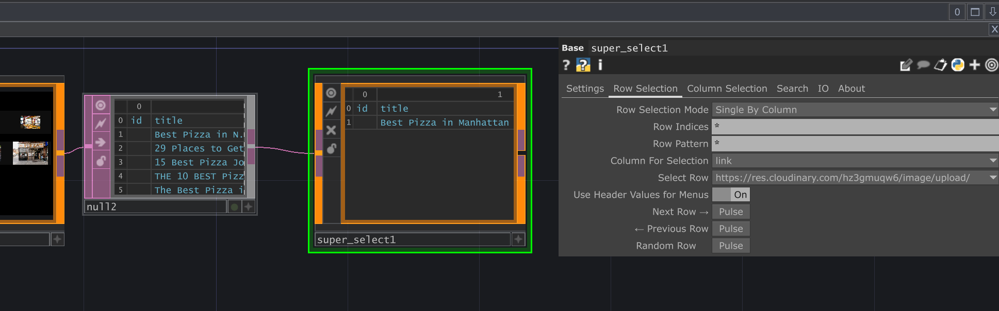
Task: Open the Search tab
Action: click(x=792, y=89)
